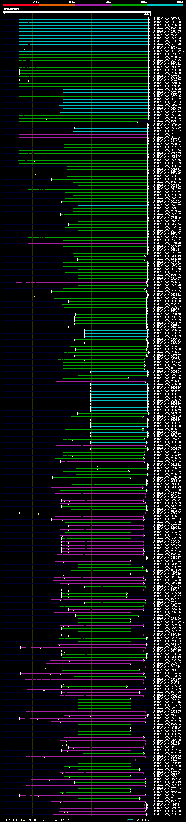
Task: Click the cyan alignment bar for UniRef100_B6DZ24
Action: (119, 391)
